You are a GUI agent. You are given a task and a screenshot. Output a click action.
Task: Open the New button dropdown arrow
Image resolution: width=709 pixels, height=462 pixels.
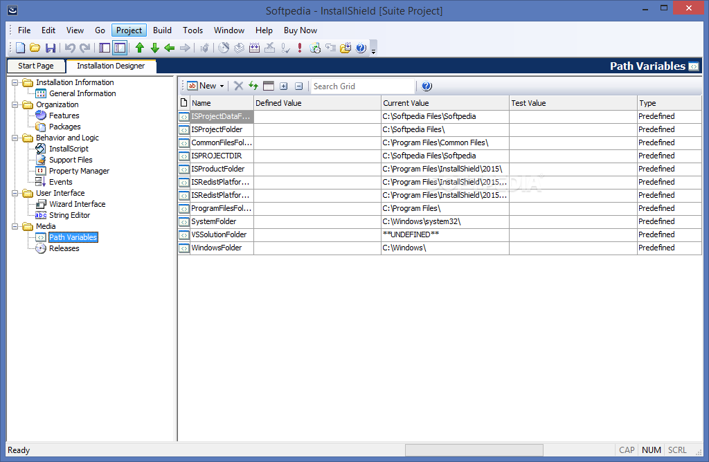[x=222, y=86]
